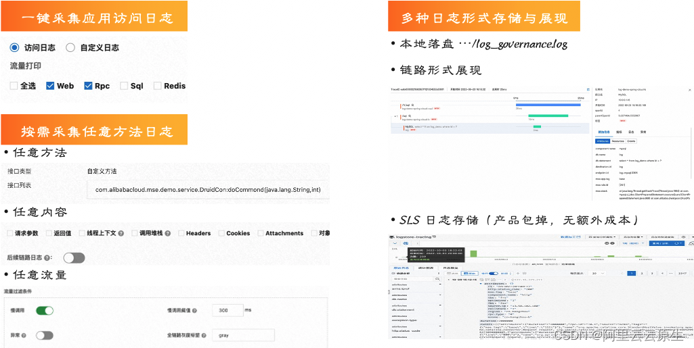Click help icon next to 线程上下文
Image resolution: width=694 pixels, height=348 pixels.
tap(121, 233)
